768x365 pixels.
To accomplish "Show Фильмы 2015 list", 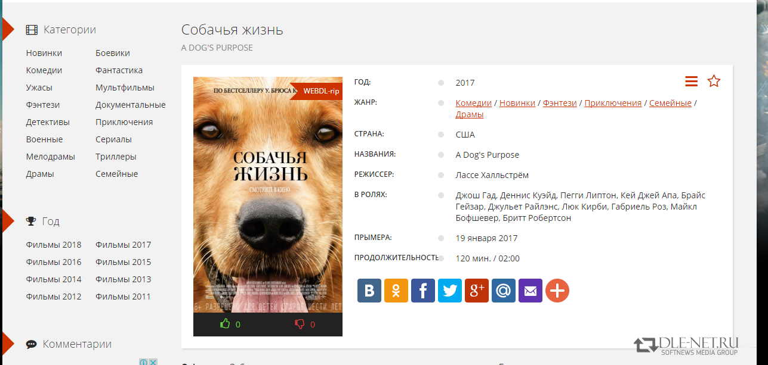I will click(x=124, y=262).
